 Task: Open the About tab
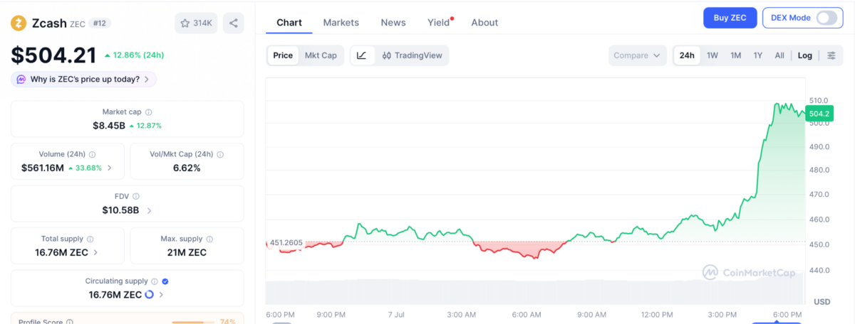(x=484, y=22)
